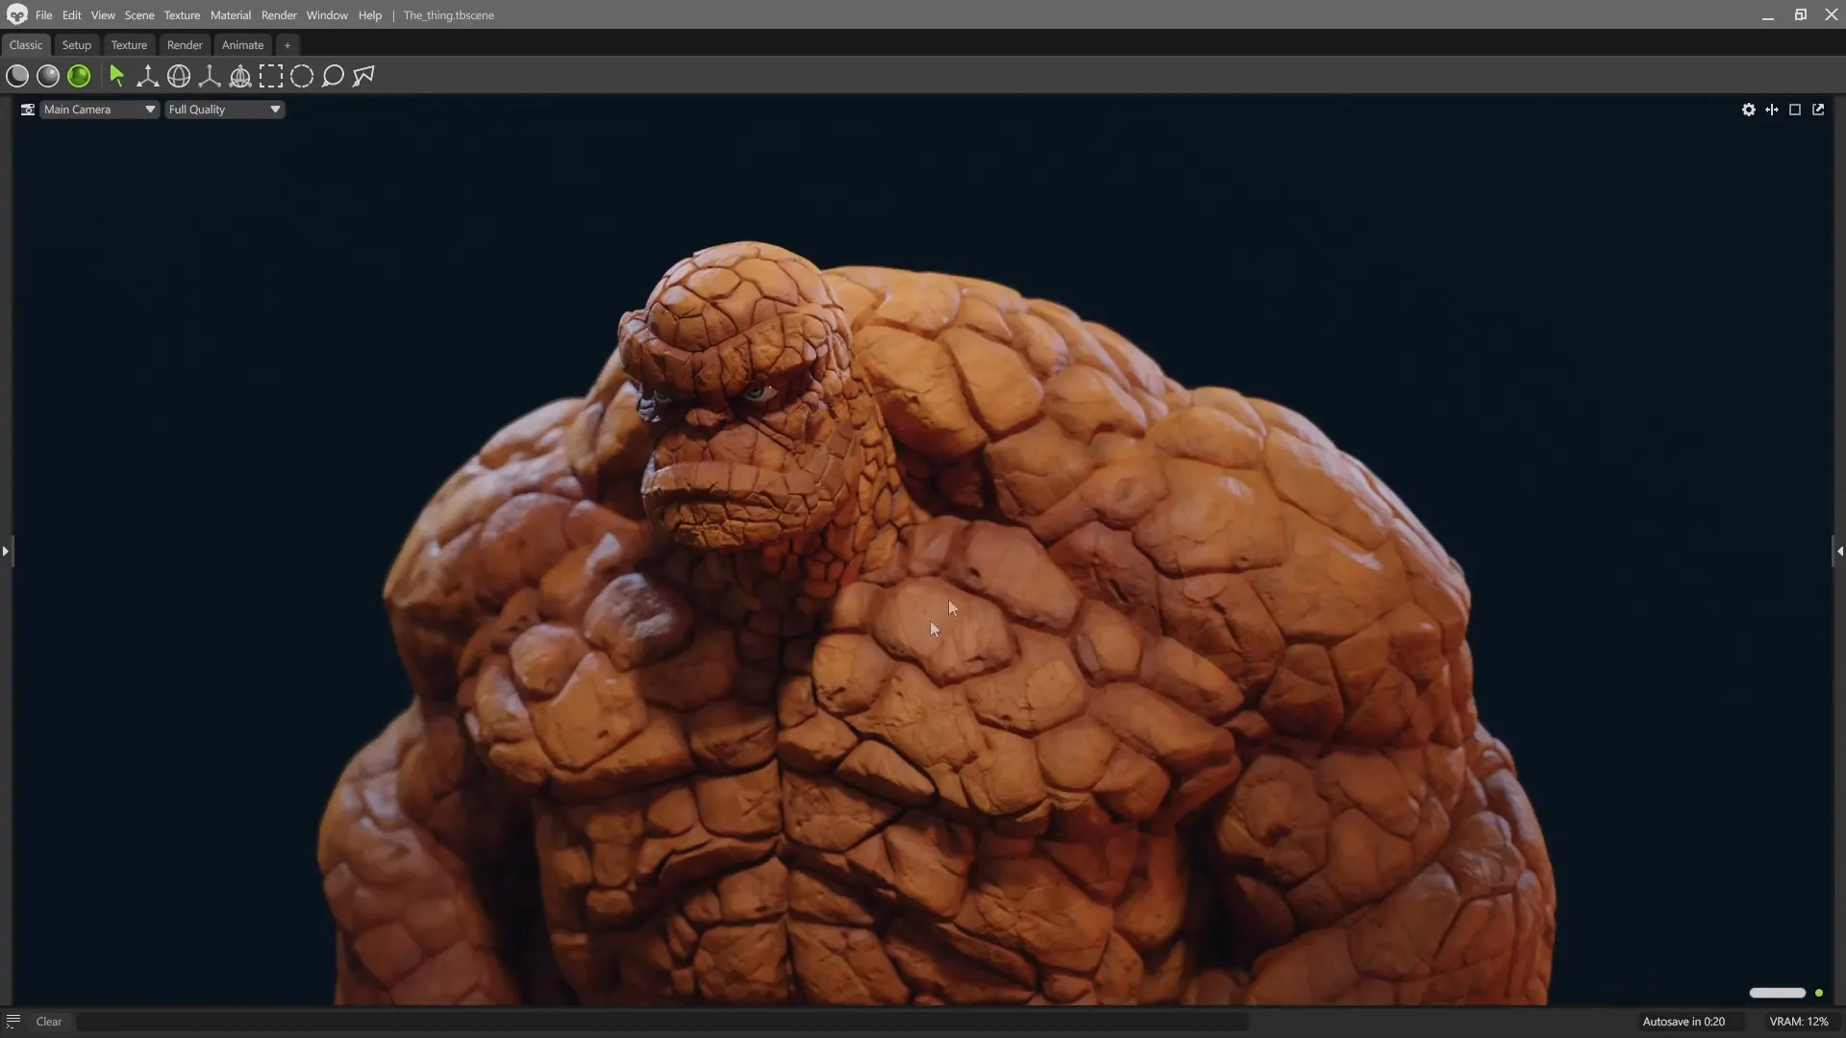The image size is (1846, 1038).
Task: Click the The_thing.tbscene file title
Action: point(449,15)
